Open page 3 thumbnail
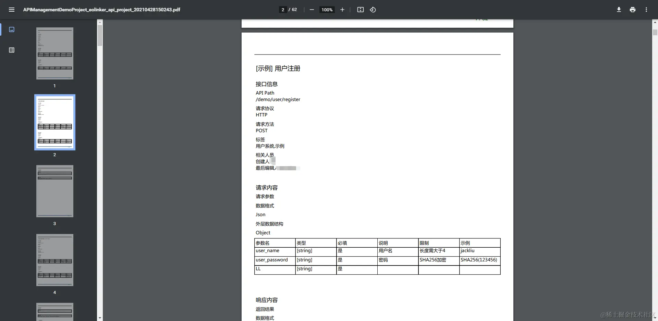Image resolution: width=658 pixels, height=321 pixels. click(55, 191)
